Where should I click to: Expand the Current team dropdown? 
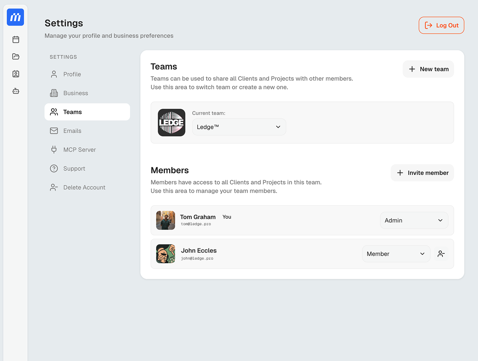[x=239, y=127]
